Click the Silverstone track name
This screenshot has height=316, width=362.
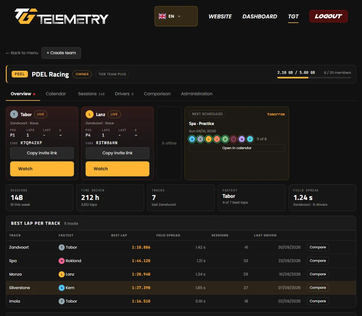(x=19, y=288)
